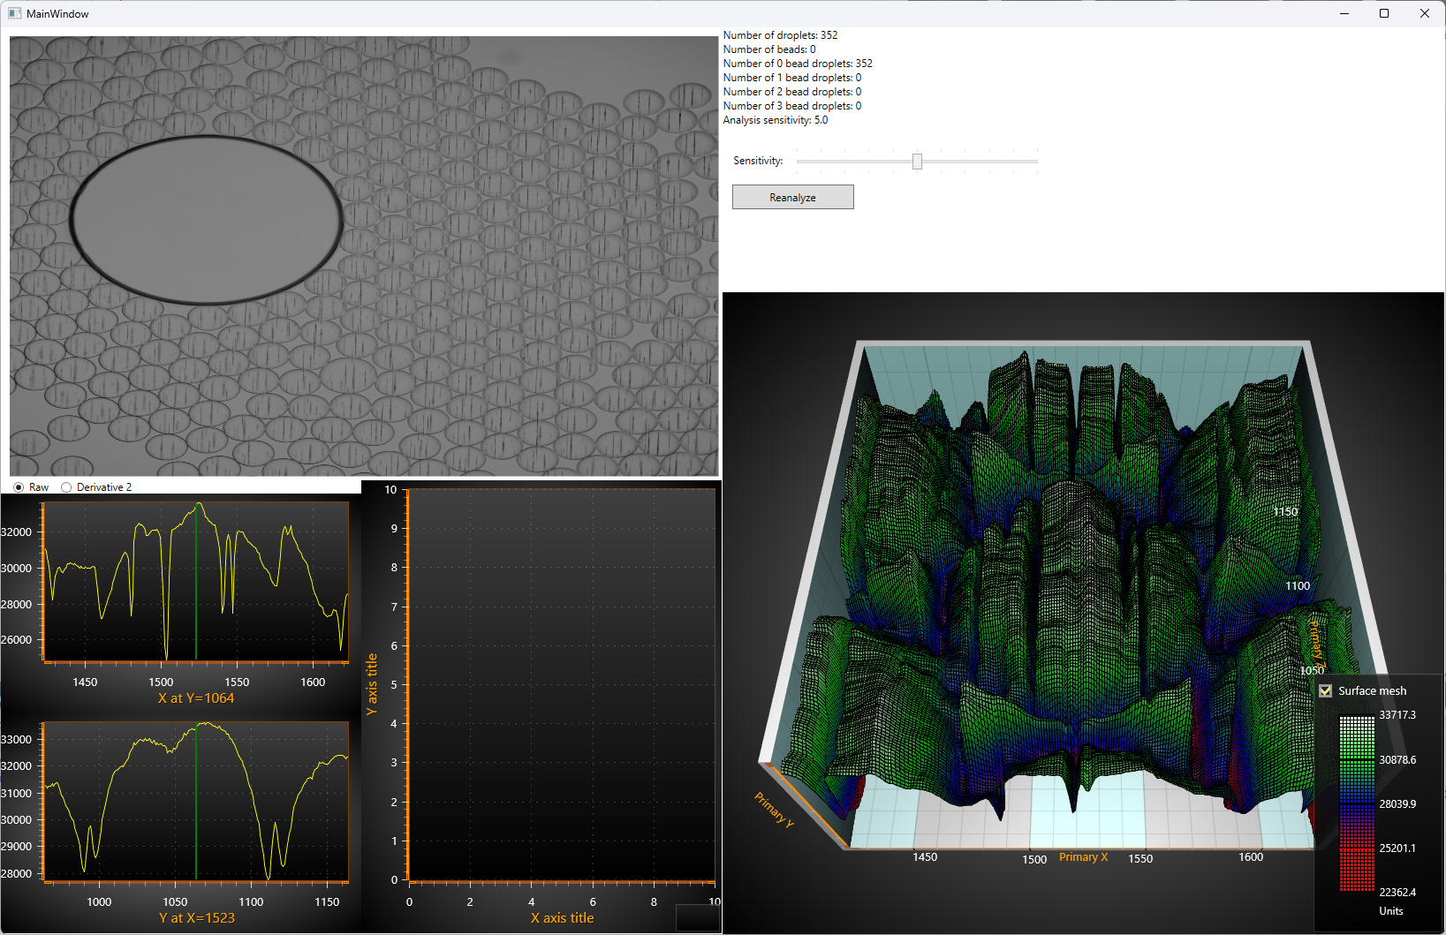
Task: Click the 'Y at X=1523' chart title
Action: (197, 918)
